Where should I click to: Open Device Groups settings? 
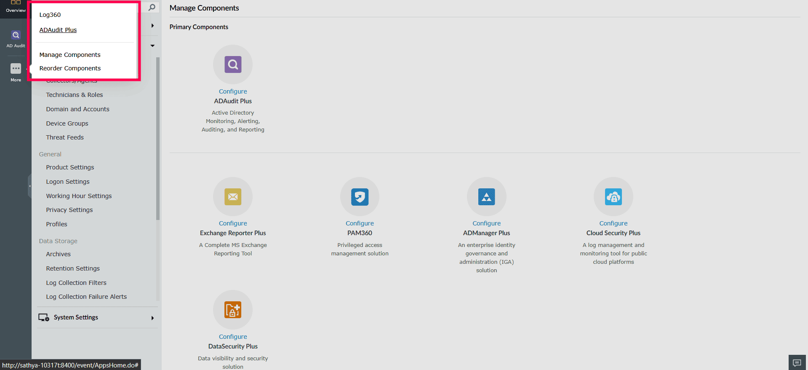[x=67, y=123]
